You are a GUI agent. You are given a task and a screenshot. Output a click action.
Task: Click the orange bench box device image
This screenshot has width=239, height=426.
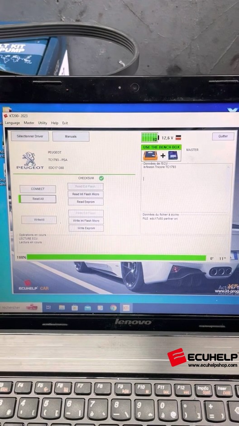150,156
